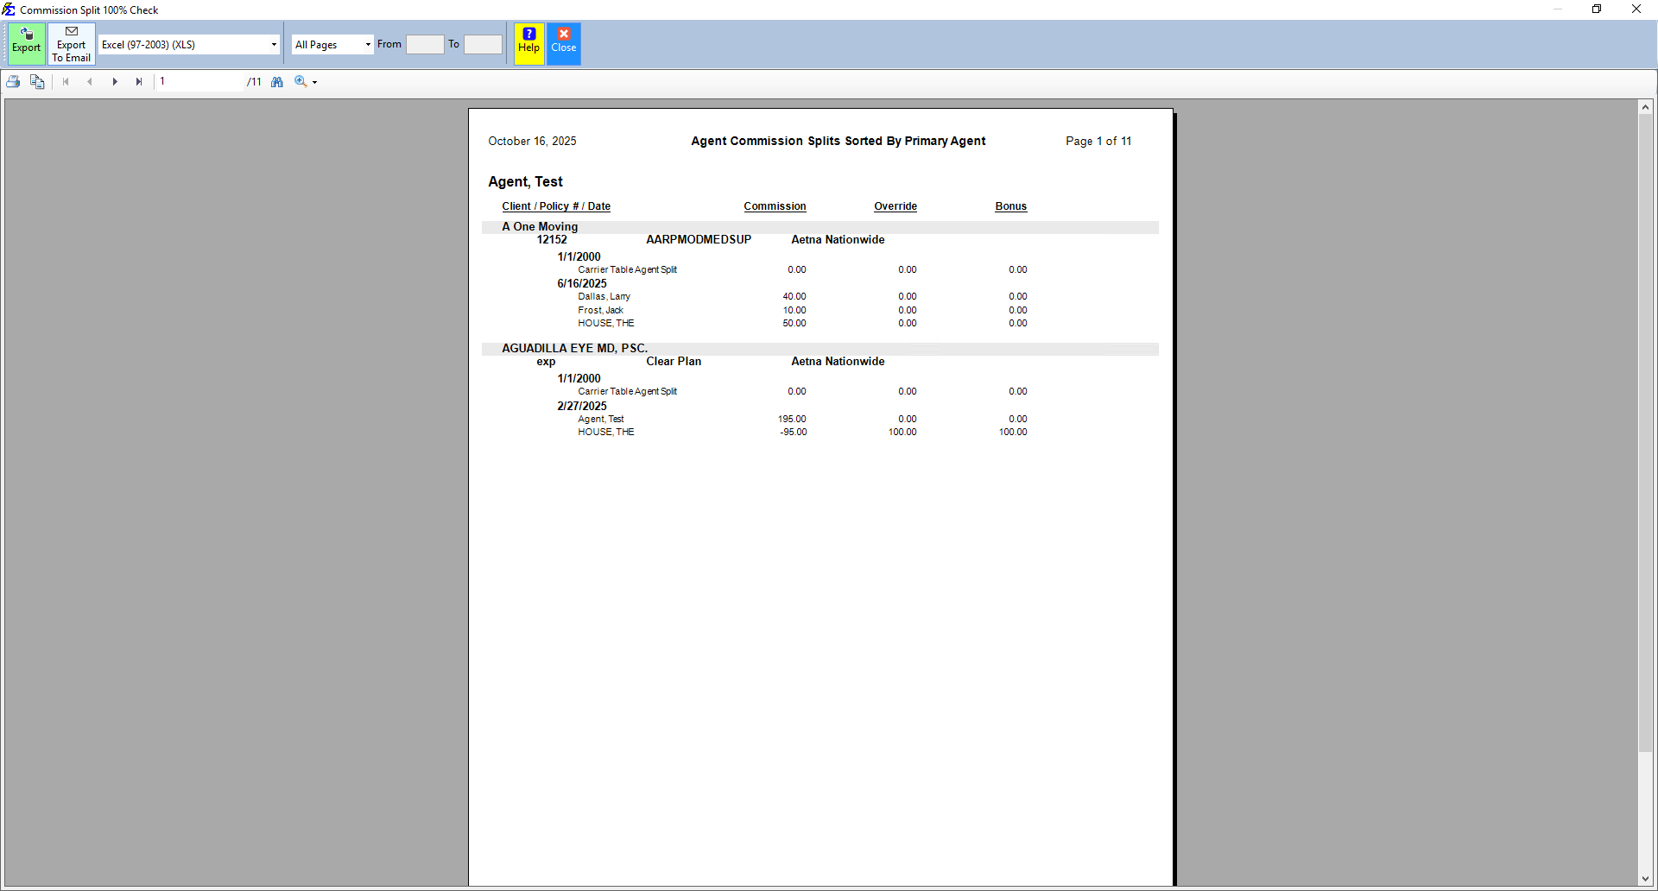Image resolution: width=1658 pixels, height=891 pixels.
Task: Click the magnifier zoom icon
Action: pos(301,82)
